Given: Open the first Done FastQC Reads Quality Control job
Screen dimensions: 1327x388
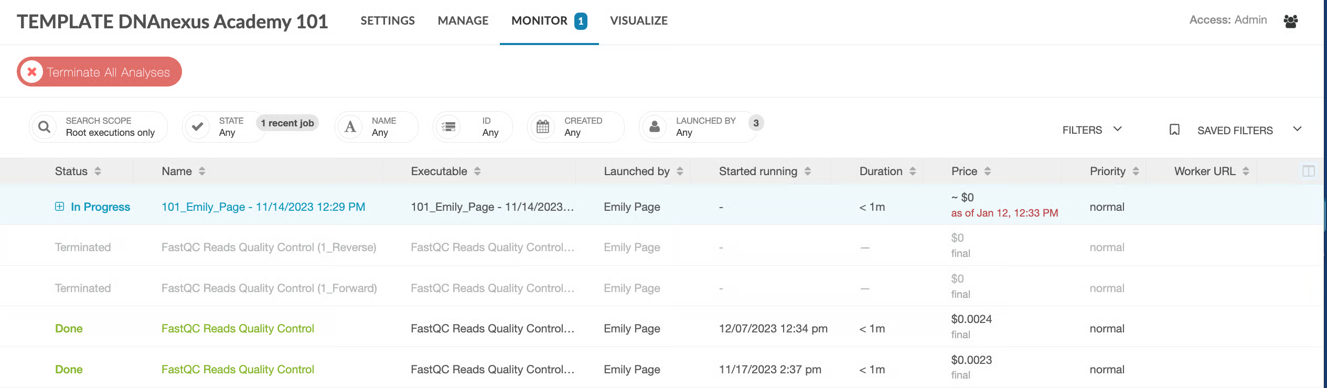Looking at the screenshot, I should pyautogui.click(x=238, y=329).
